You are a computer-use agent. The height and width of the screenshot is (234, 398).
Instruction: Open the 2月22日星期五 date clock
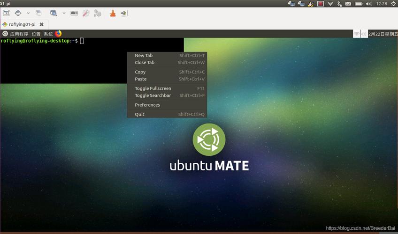383,34
